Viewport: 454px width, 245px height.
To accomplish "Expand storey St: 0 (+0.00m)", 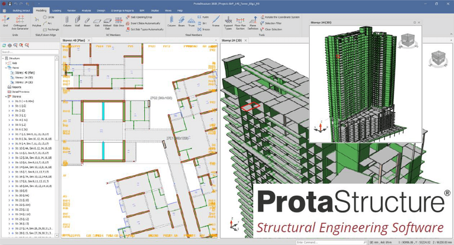I will pos(9,101).
